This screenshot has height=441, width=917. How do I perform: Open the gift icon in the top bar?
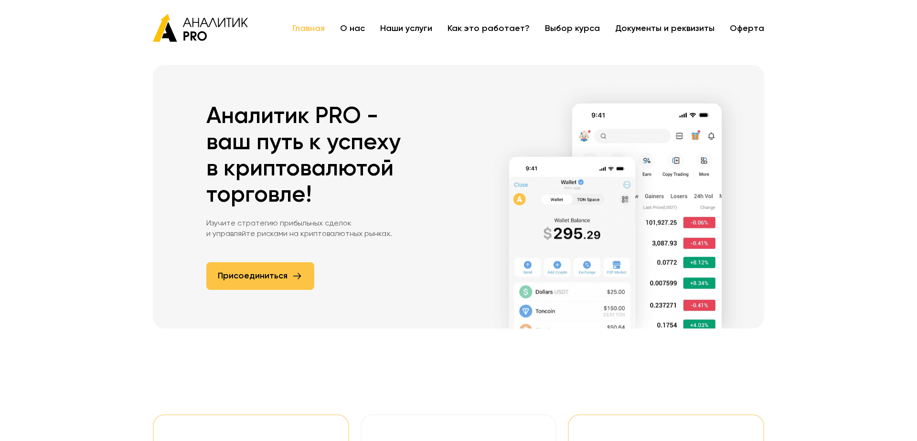pyautogui.click(x=695, y=136)
